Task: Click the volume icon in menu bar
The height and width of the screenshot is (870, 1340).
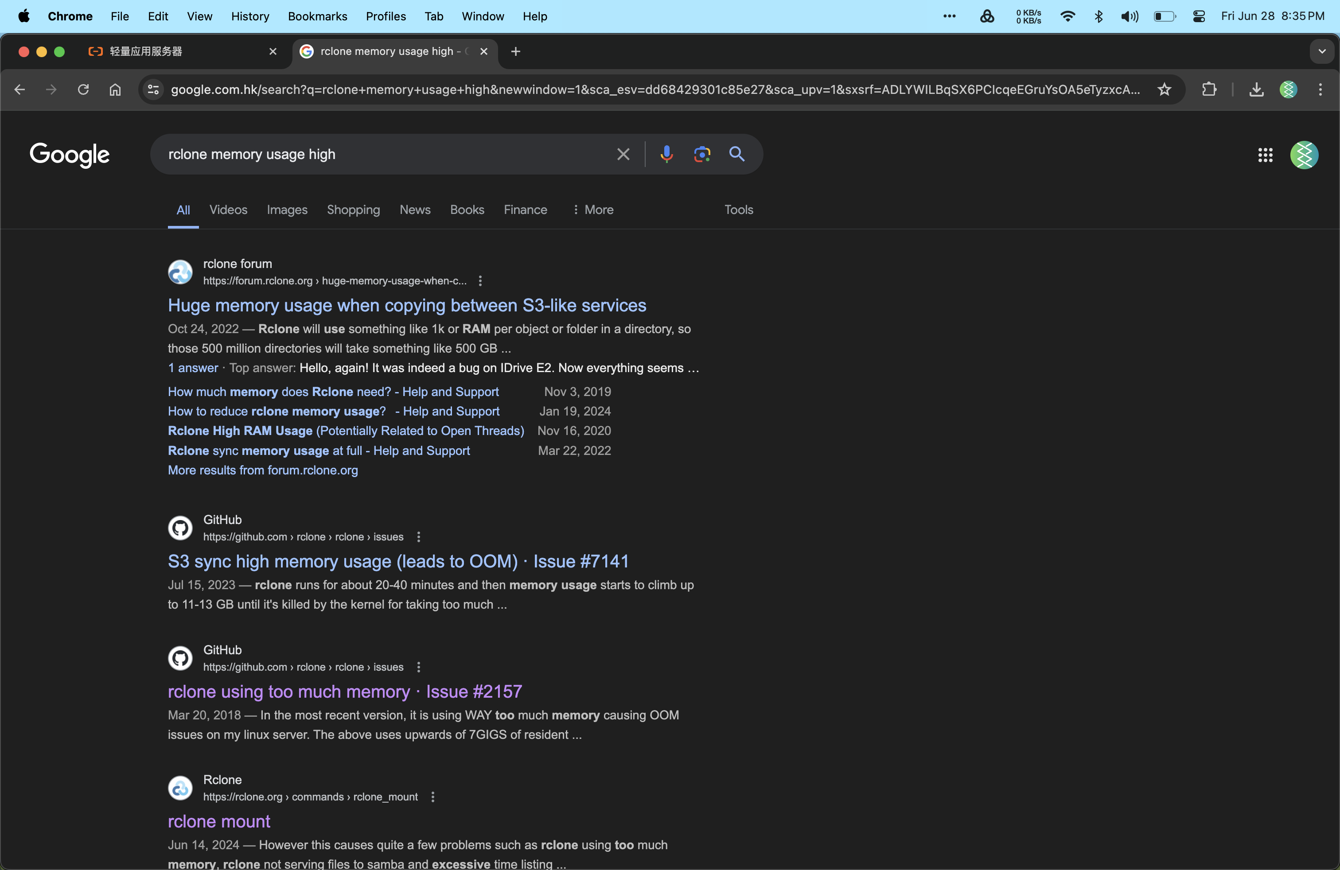Action: (x=1130, y=16)
